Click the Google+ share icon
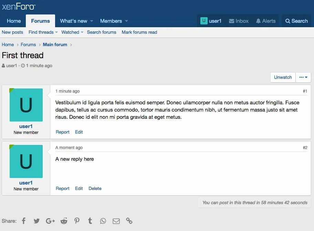Image resolution: width=314 pixels, height=231 pixels. 50,221
